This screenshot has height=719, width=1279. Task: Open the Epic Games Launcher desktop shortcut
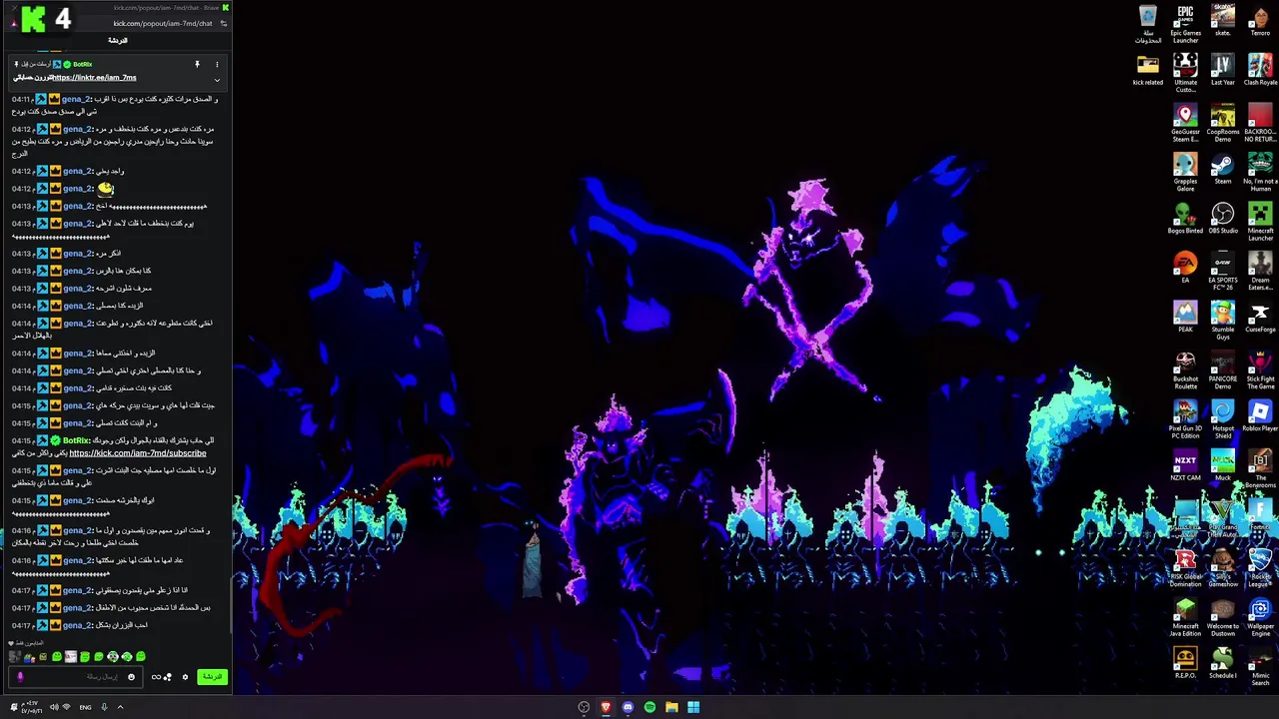pyautogui.click(x=1185, y=24)
